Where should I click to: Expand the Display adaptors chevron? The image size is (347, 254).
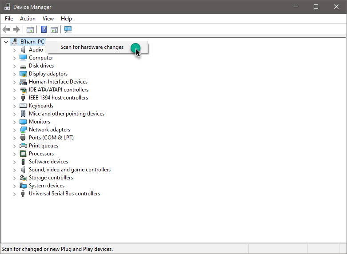14,74
